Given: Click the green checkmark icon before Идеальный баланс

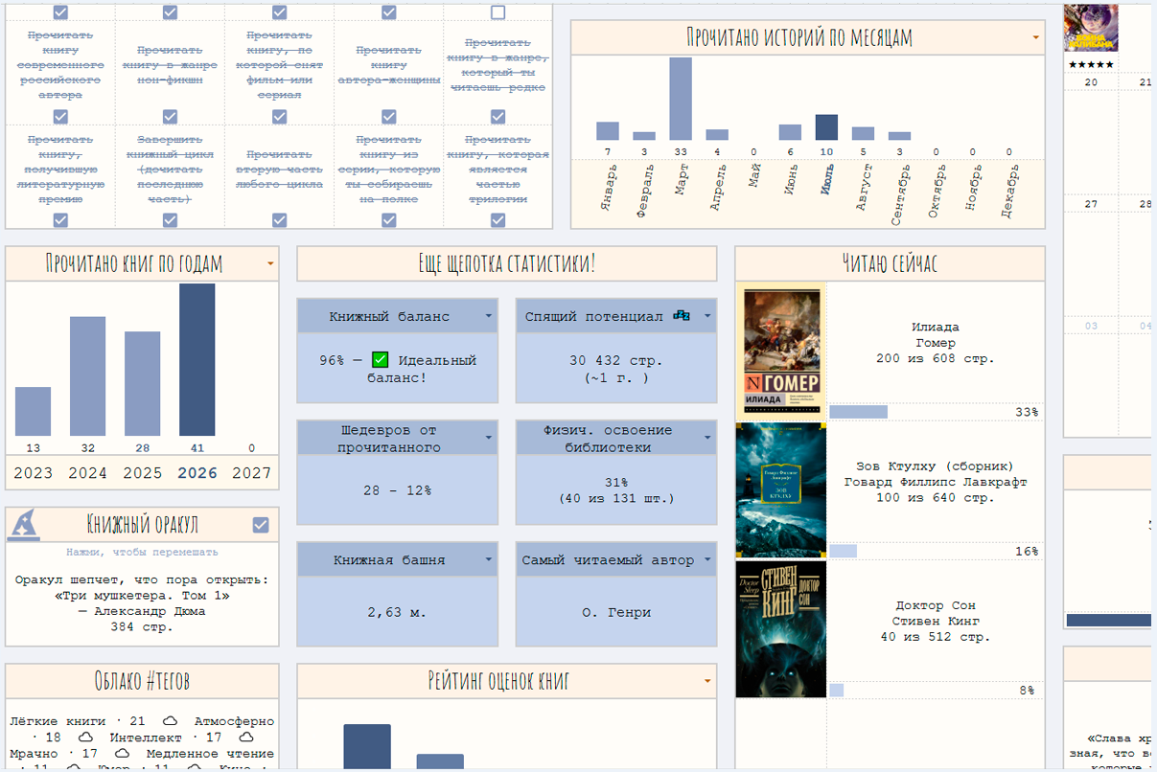Looking at the screenshot, I should coord(380,360).
